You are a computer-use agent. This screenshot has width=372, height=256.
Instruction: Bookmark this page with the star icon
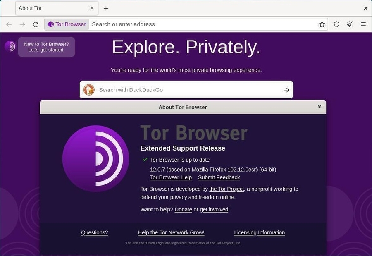[322, 24]
